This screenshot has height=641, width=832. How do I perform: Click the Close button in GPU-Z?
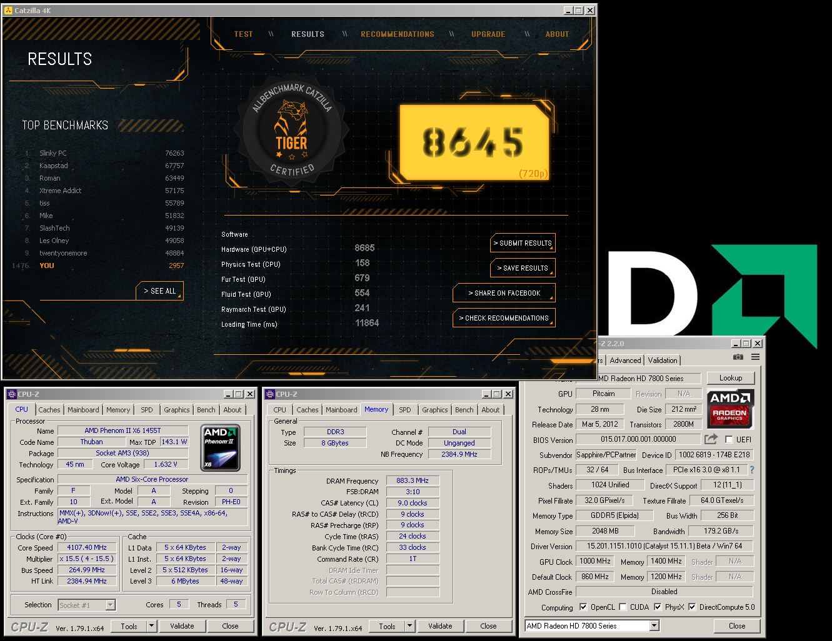[737, 625]
